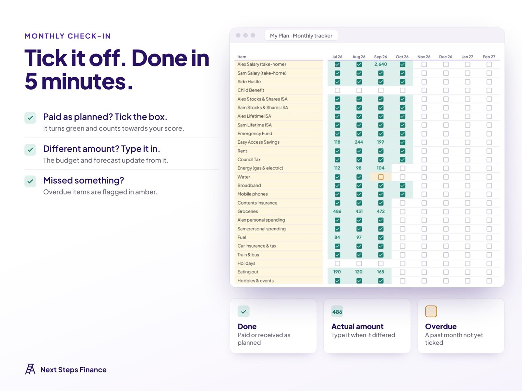Viewport: 522px width, 391px height.
Task: Select the Council Tax row label
Action: (x=249, y=159)
